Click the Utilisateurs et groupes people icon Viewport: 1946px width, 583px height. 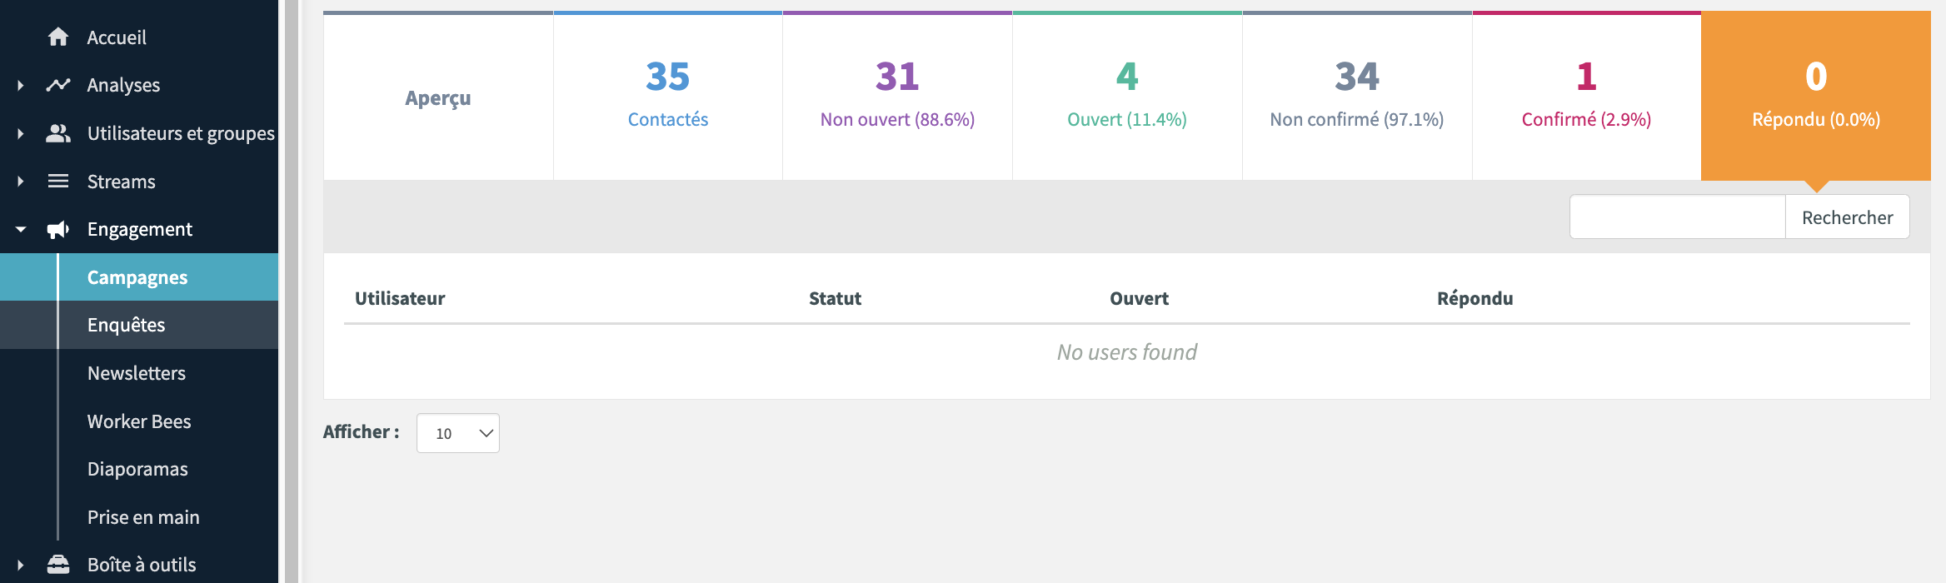point(58,133)
